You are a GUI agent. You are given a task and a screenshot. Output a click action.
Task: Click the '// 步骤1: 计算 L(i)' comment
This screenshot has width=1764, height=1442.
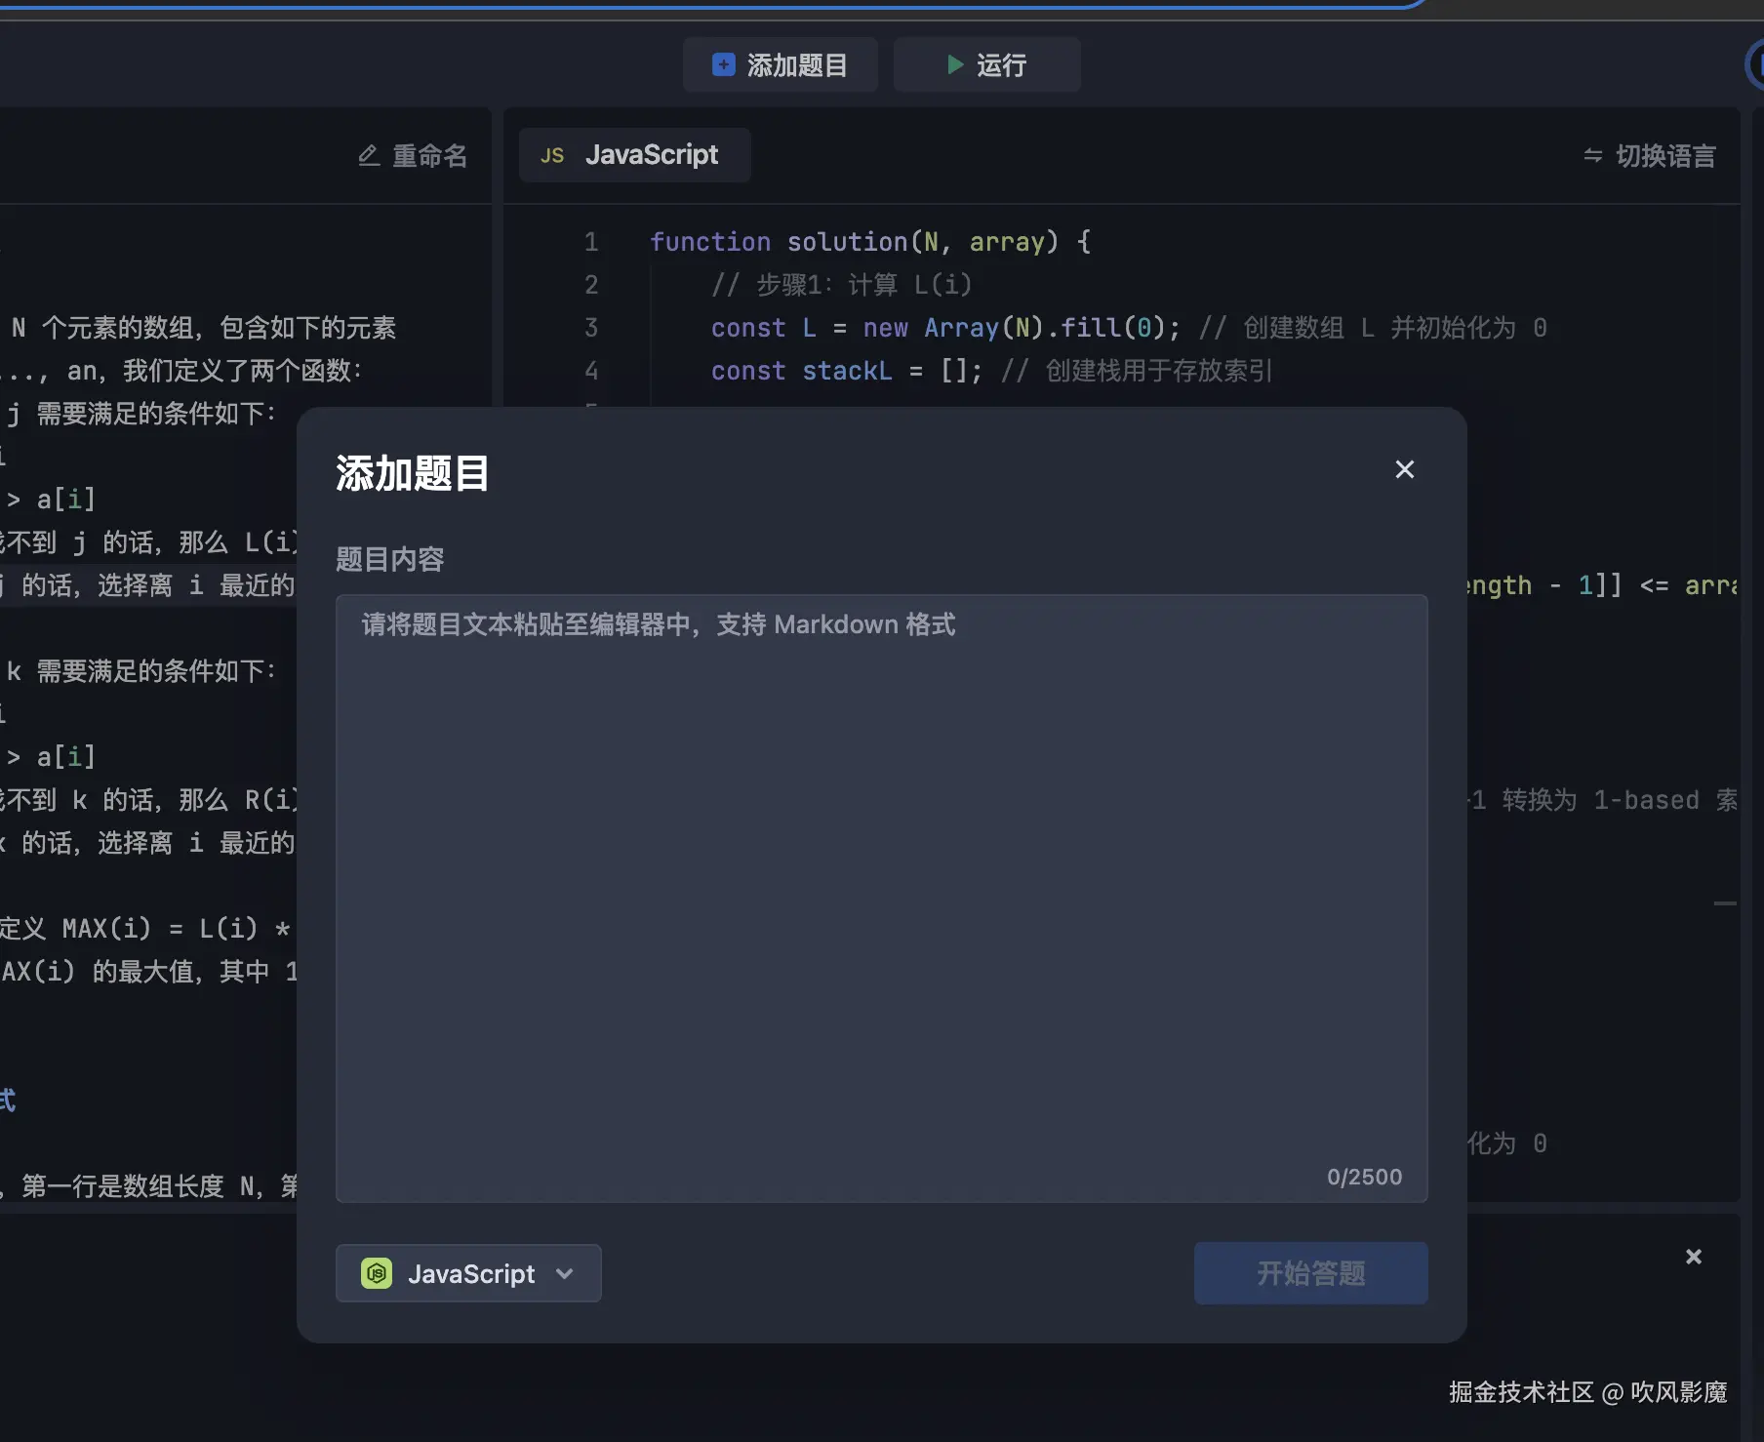pyautogui.click(x=842, y=285)
